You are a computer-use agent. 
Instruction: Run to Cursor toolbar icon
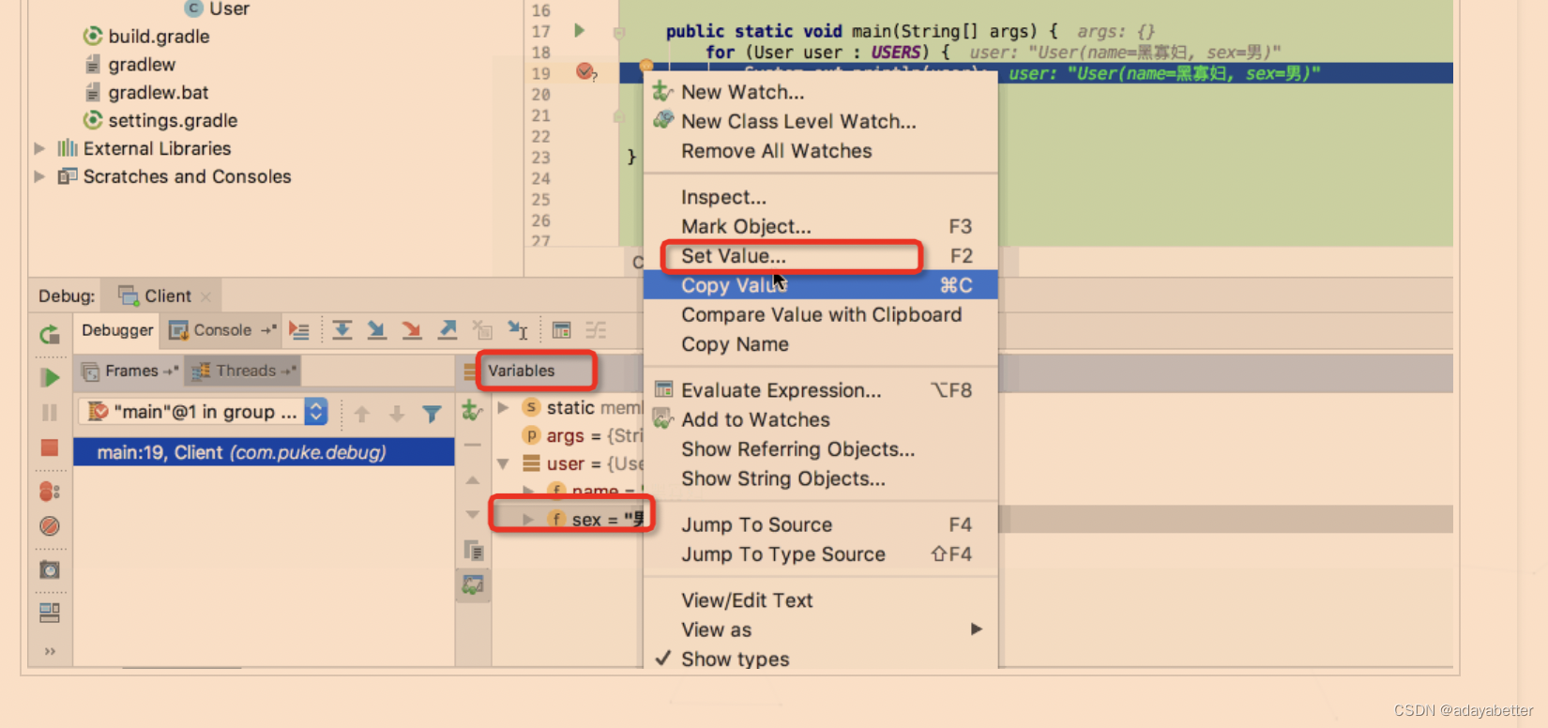[518, 330]
